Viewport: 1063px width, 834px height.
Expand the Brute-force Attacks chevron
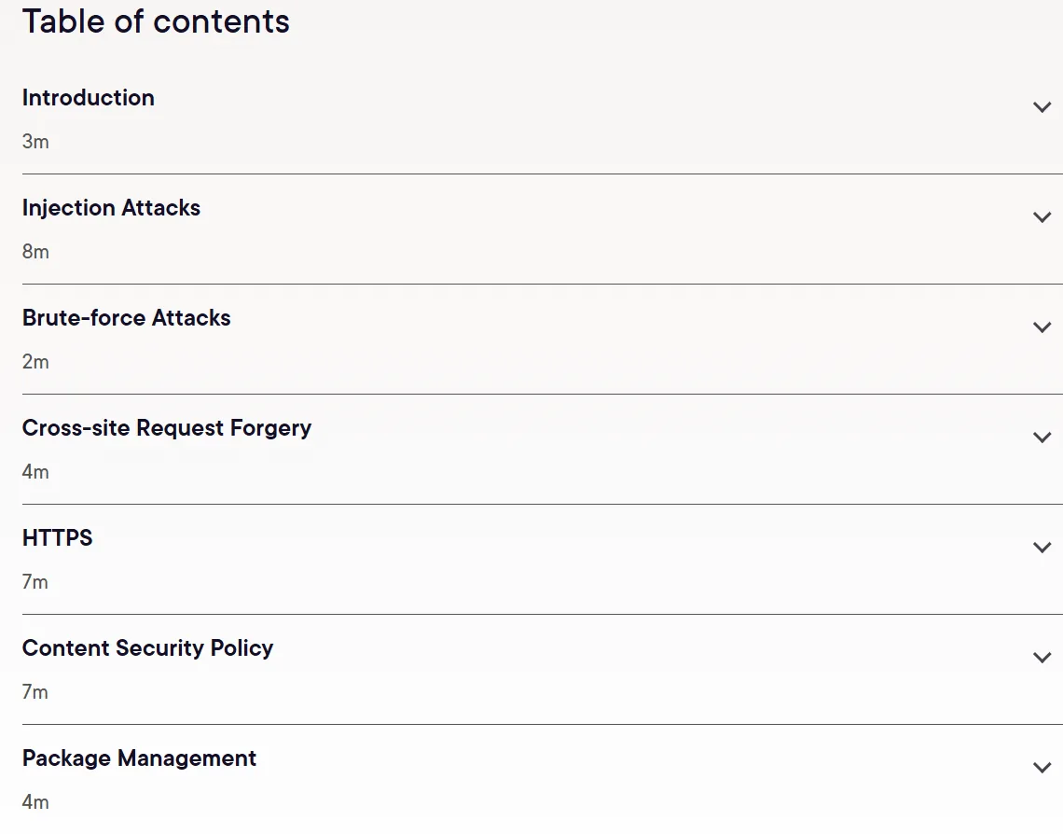(1042, 327)
